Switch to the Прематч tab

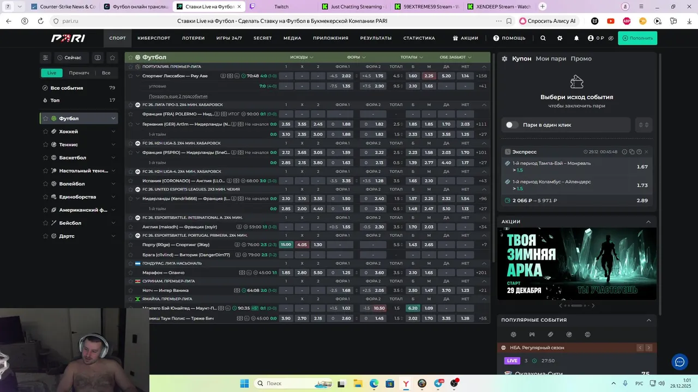tap(79, 73)
